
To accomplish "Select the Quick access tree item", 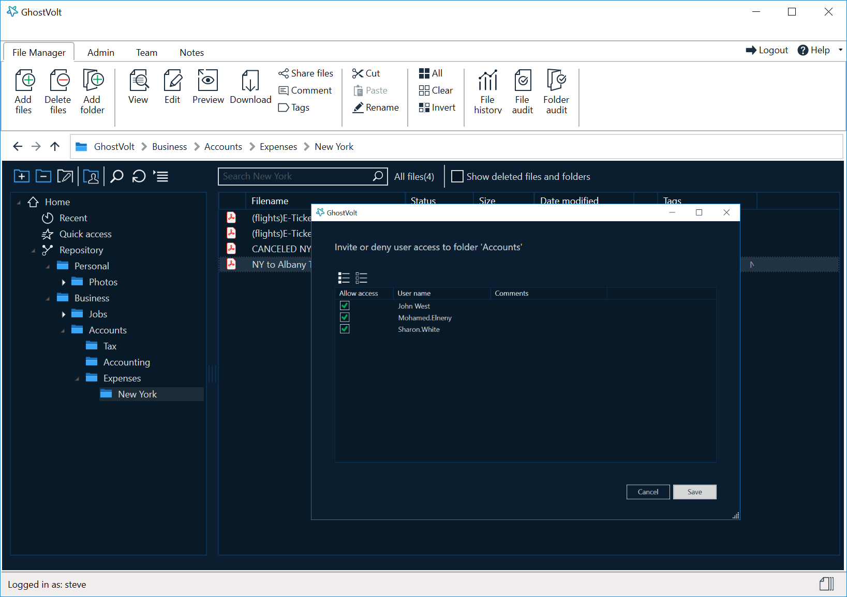I will coord(77,234).
